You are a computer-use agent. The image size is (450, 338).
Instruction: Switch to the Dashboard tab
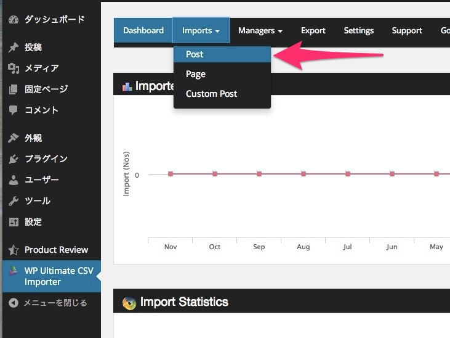tap(143, 30)
